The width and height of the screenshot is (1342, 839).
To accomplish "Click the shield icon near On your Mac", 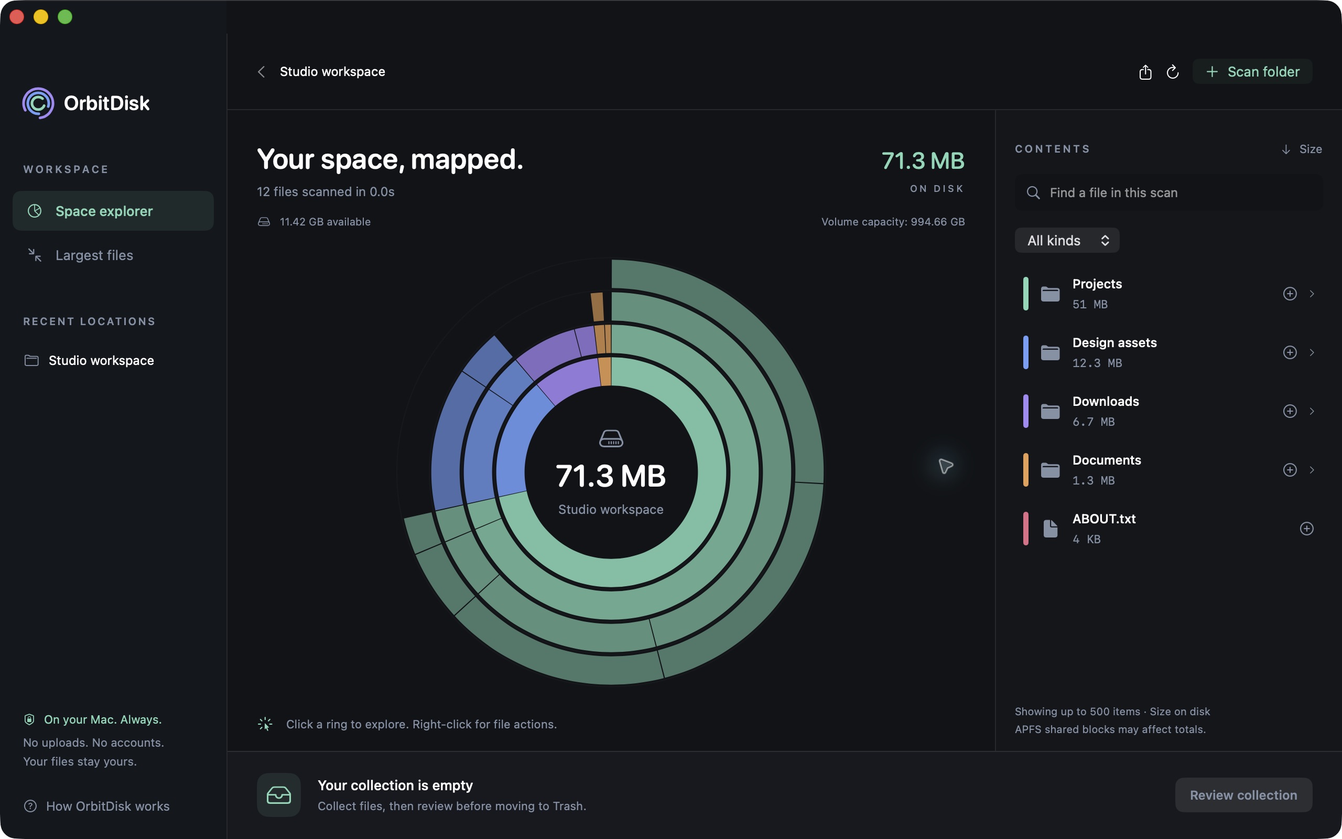I will click(x=29, y=719).
